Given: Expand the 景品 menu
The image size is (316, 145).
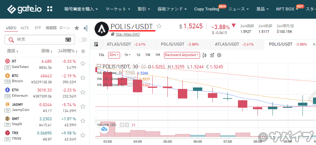Looking at the screenshot, I should 262,9.
